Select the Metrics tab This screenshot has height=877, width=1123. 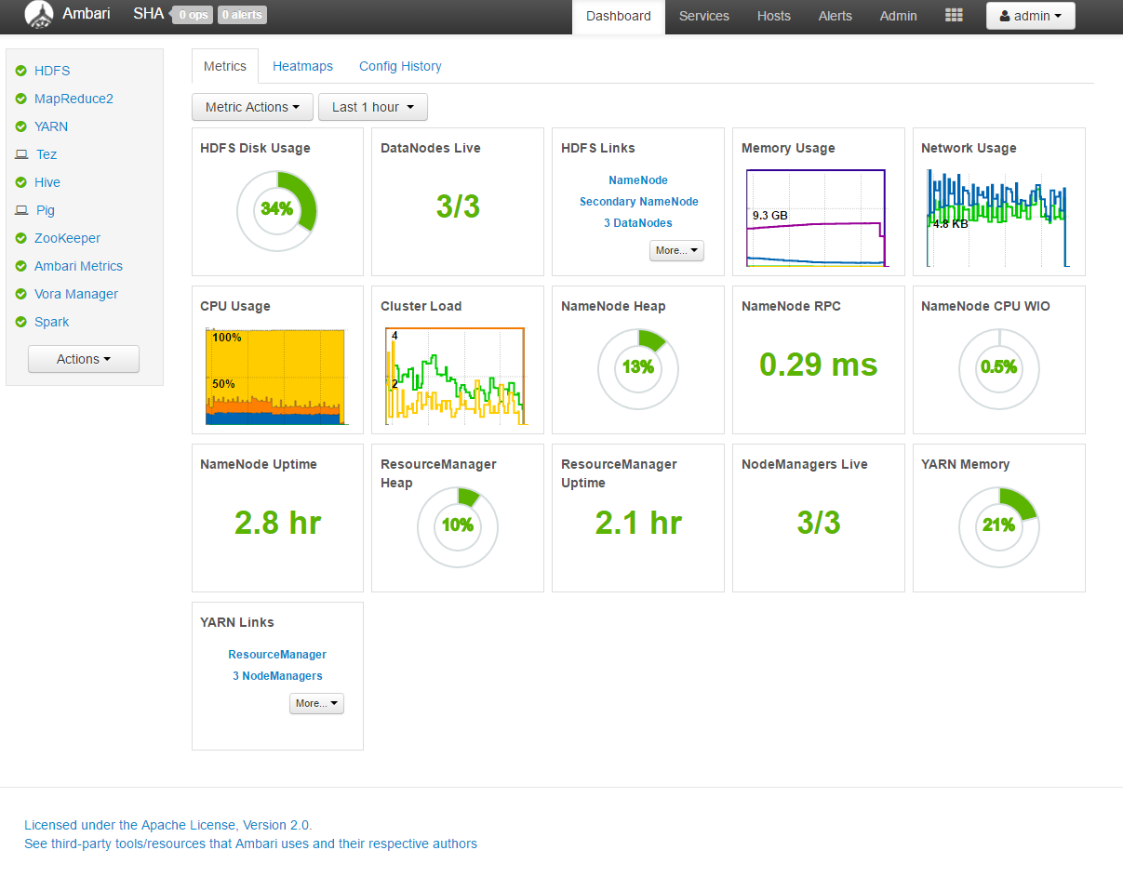(x=225, y=66)
